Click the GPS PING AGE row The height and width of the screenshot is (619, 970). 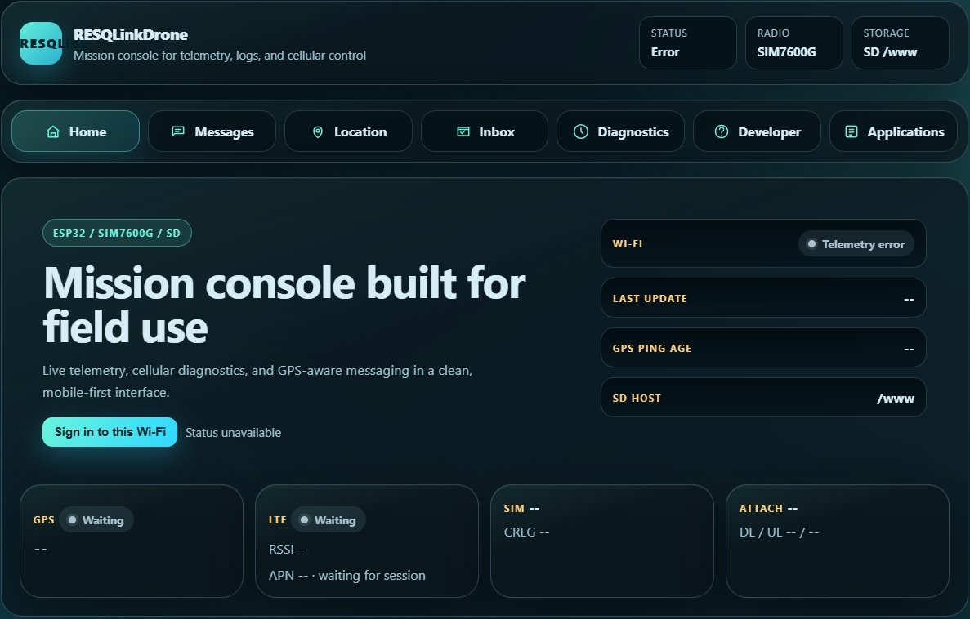coord(763,348)
